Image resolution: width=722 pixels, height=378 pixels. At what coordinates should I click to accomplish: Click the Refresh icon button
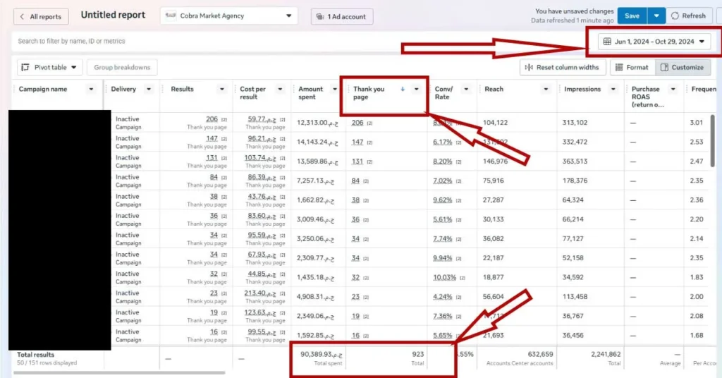point(687,16)
